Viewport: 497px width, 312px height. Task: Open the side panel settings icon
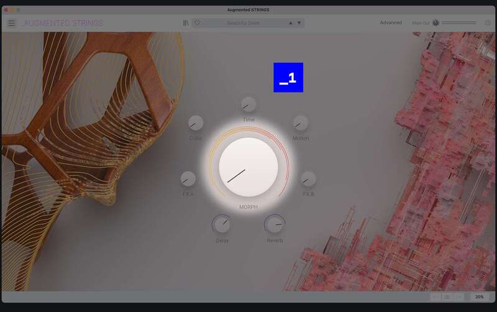(488, 23)
